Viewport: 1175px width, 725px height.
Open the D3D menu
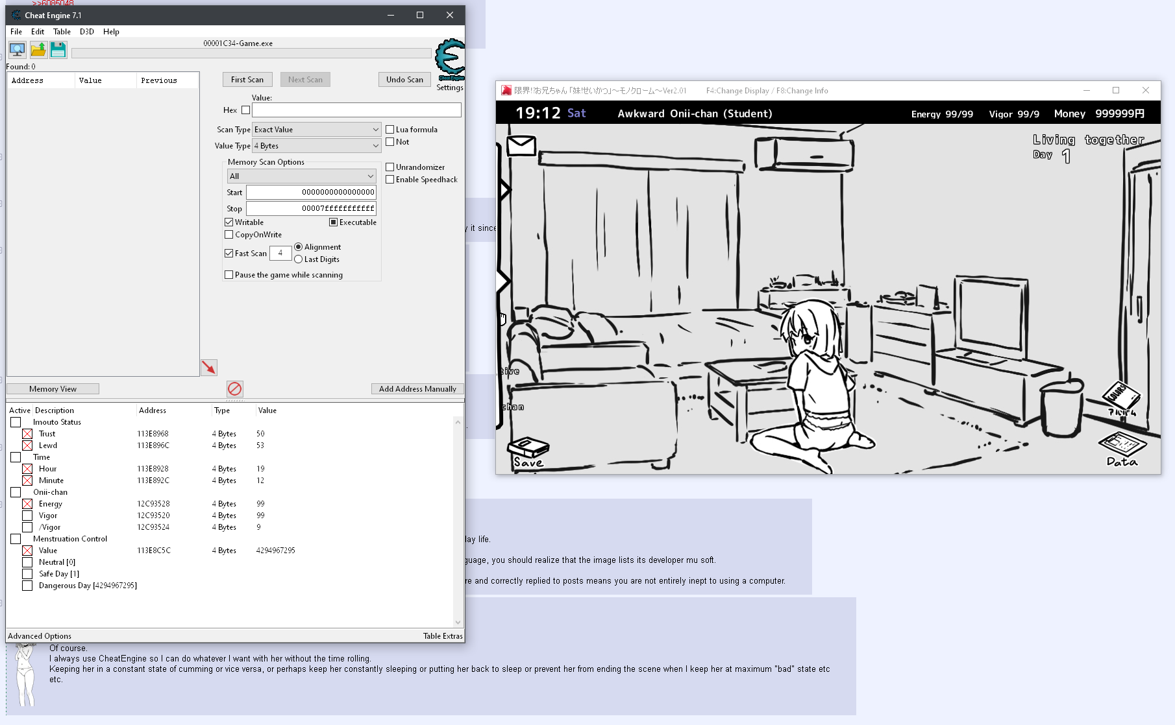(87, 32)
